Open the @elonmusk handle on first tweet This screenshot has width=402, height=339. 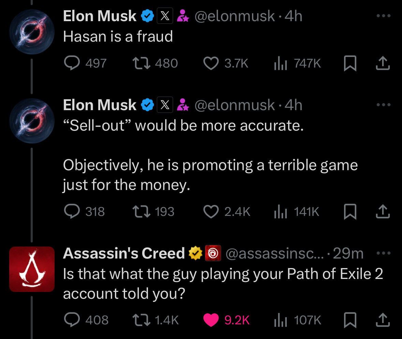[234, 16]
